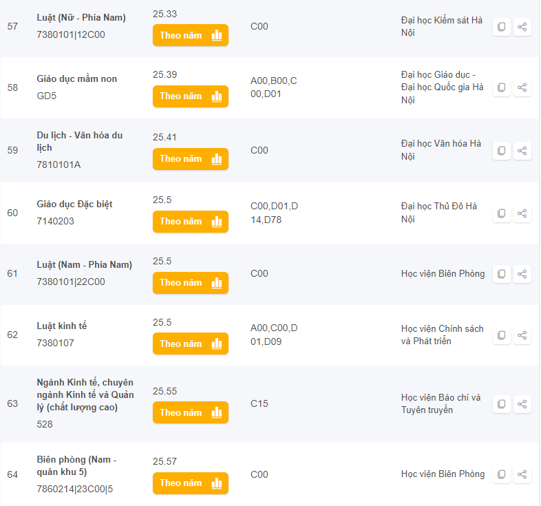The height and width of the screenshot is (506, 541).
Task: Show Theo năm chart for Luật kinh tế
Action: pyautogui.click(x=190, y=344)
